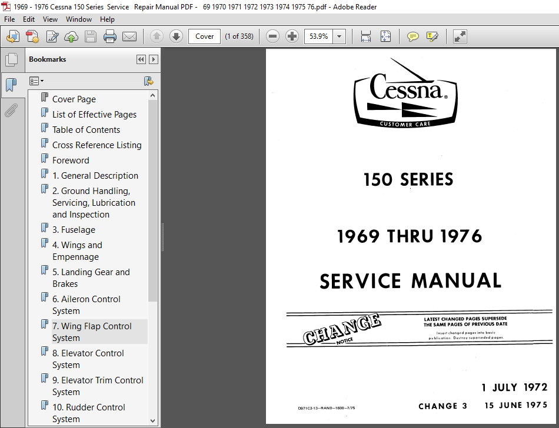The width and height of the screenshot is (559, 428).
Task: Click the bookmark icon beside Foreword
Action: click(x=45, y=159)
